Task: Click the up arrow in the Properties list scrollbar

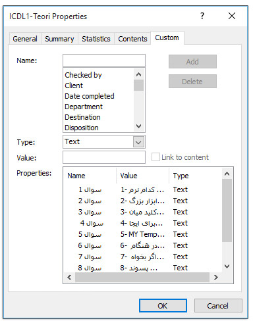Action: tap(227, 174)
